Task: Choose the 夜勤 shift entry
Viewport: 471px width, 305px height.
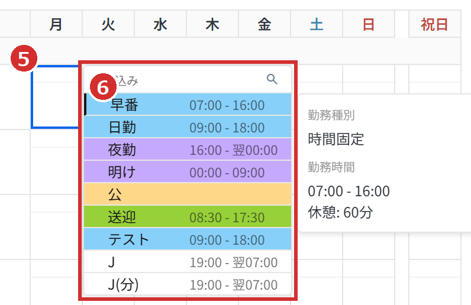Action: pos(188,150)
